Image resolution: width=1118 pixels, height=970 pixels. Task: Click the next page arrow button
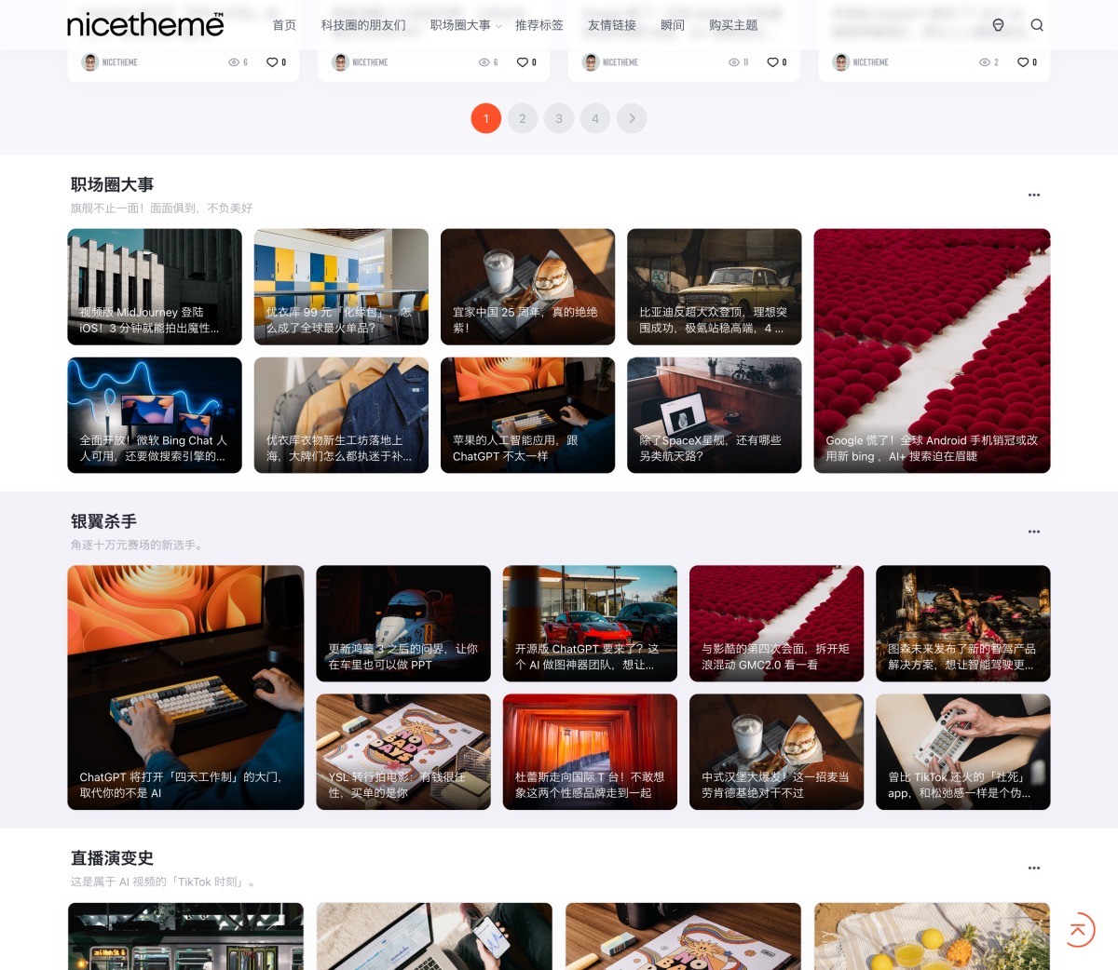[x=632, y=118]
